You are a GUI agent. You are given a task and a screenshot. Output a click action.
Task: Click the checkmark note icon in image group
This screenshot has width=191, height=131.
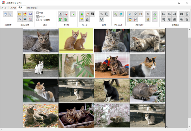(x=87, y=14)
